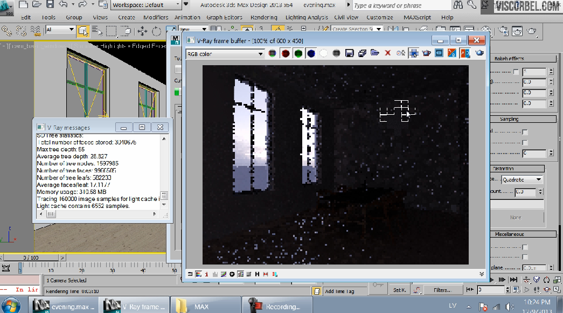Click the Windows Start button

point(10,306)
